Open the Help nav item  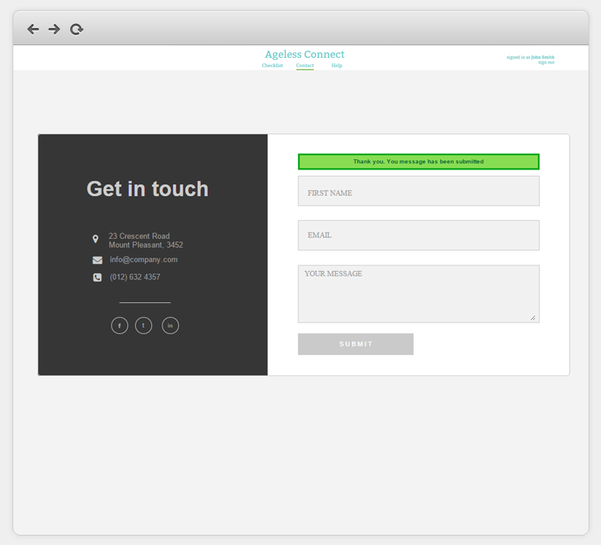click(x=336, y=66)
